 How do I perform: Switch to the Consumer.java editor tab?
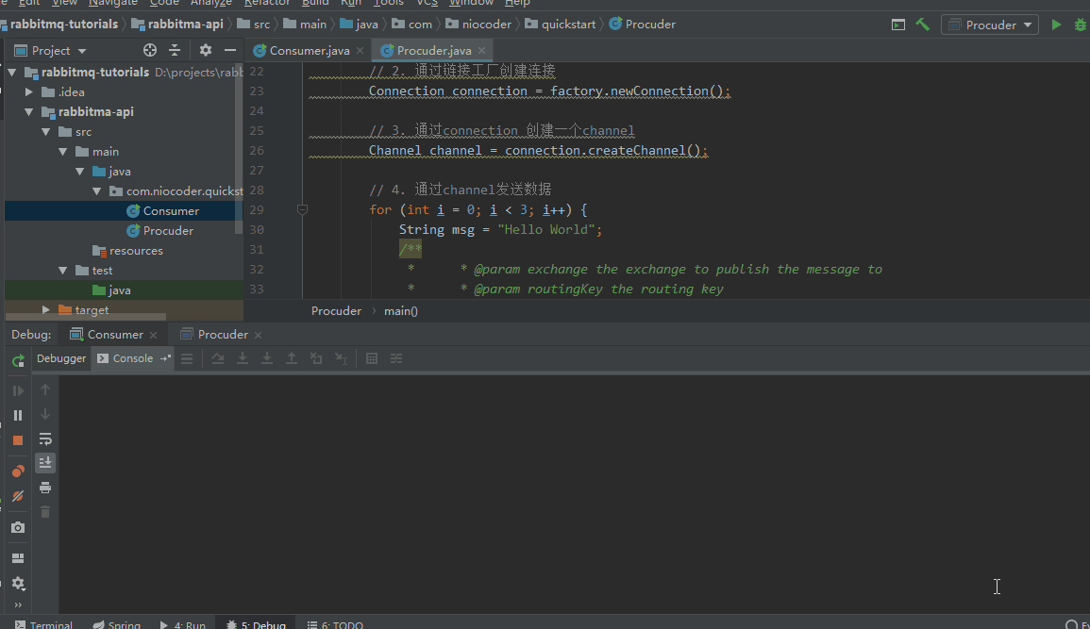coord(309,50)
